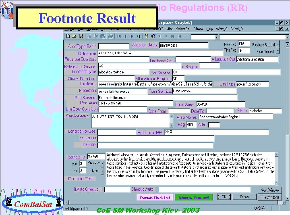Screen dimensions: 290x215
Task: Open the small toolbar combo box dropdown
Action: pyautogui.click(x=217, y=37)
